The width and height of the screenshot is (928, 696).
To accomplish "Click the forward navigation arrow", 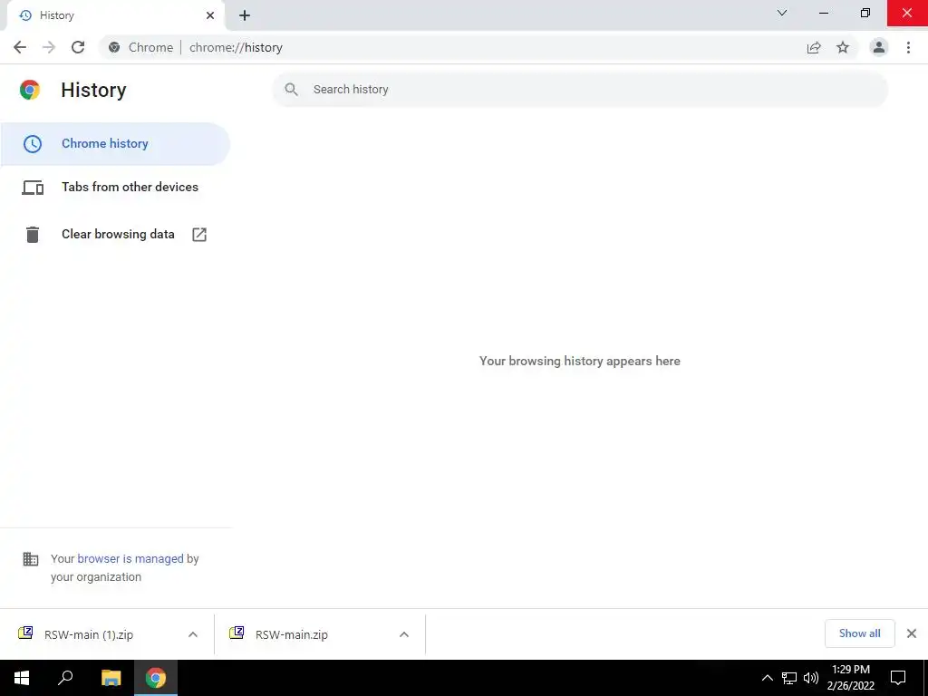I will pyautogui.click(x=49, y=47).
